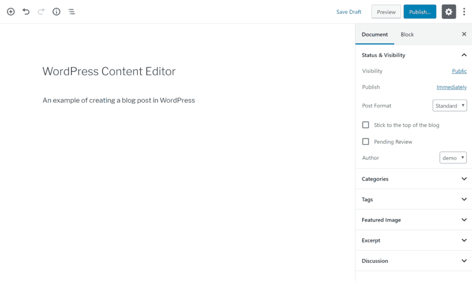Click the Preview button
472x281 pixels.
tap(386, 12)
